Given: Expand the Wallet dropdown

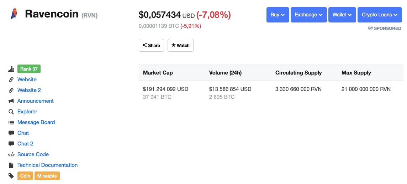Looking at the screenshot, I should [x=342, y=15].
